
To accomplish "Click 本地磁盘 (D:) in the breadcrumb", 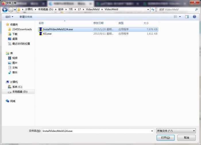I will click(46, 9).
